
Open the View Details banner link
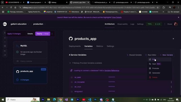[117, 17]
